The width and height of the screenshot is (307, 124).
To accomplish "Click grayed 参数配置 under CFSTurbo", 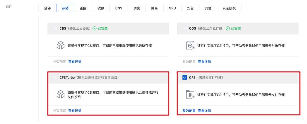I will point(59,111).
